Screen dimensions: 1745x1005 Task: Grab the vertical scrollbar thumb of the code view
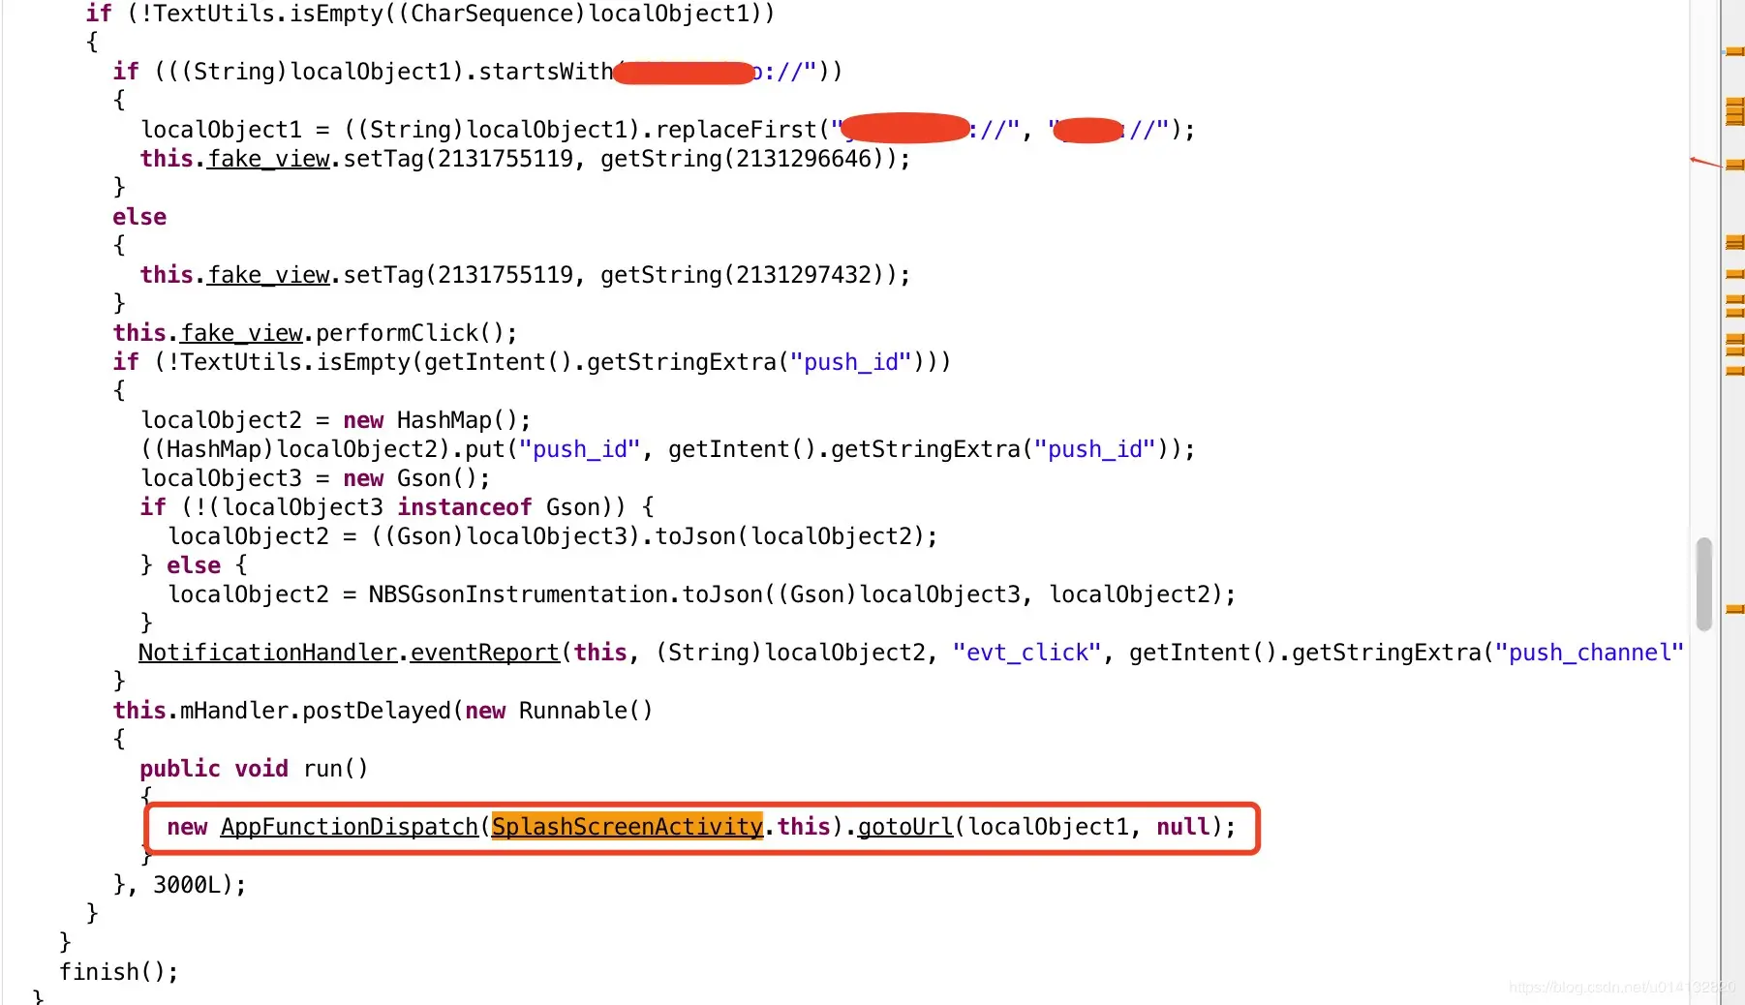tap(1704, 584)
